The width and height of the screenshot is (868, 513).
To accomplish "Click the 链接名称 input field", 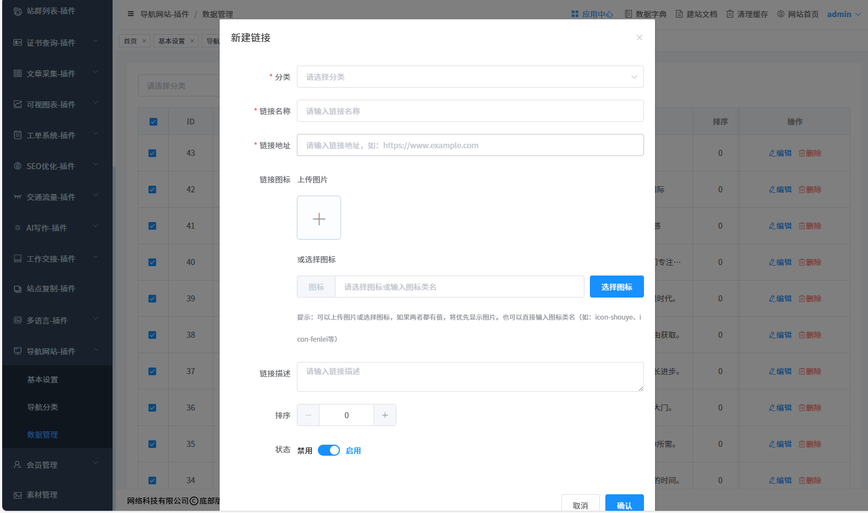I will point(470,111).
